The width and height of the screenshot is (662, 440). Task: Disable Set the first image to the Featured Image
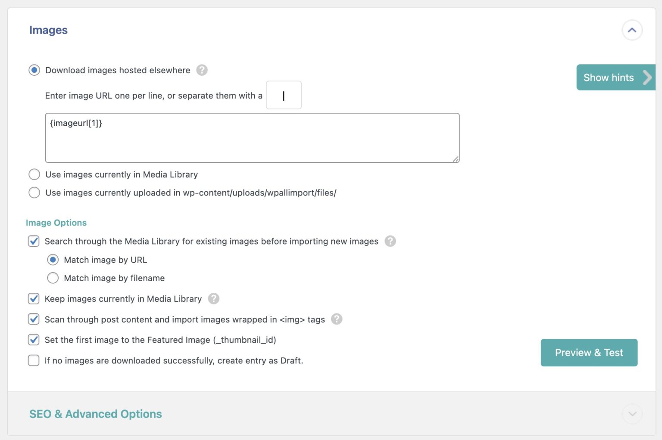[34, 340]
